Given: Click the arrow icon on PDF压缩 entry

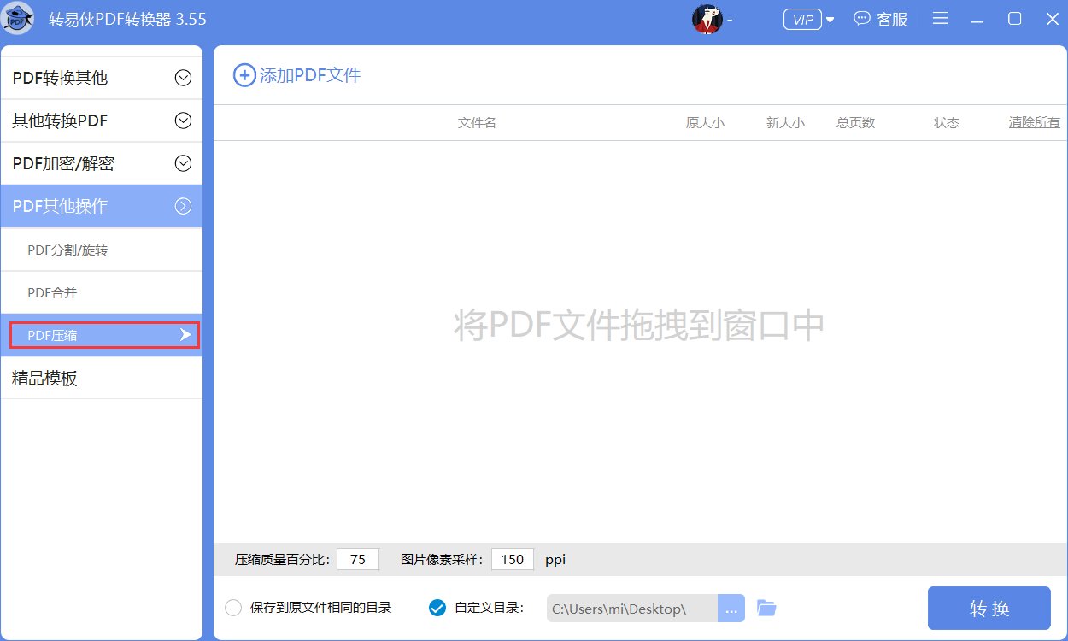Looking at the screenshot, I should click(185, 335).
